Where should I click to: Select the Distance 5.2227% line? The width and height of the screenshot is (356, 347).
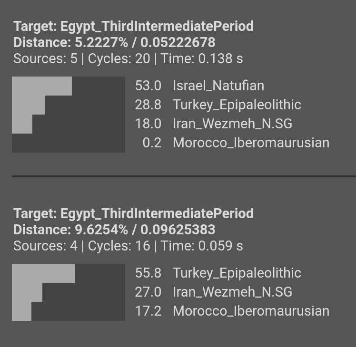(114, 42)
